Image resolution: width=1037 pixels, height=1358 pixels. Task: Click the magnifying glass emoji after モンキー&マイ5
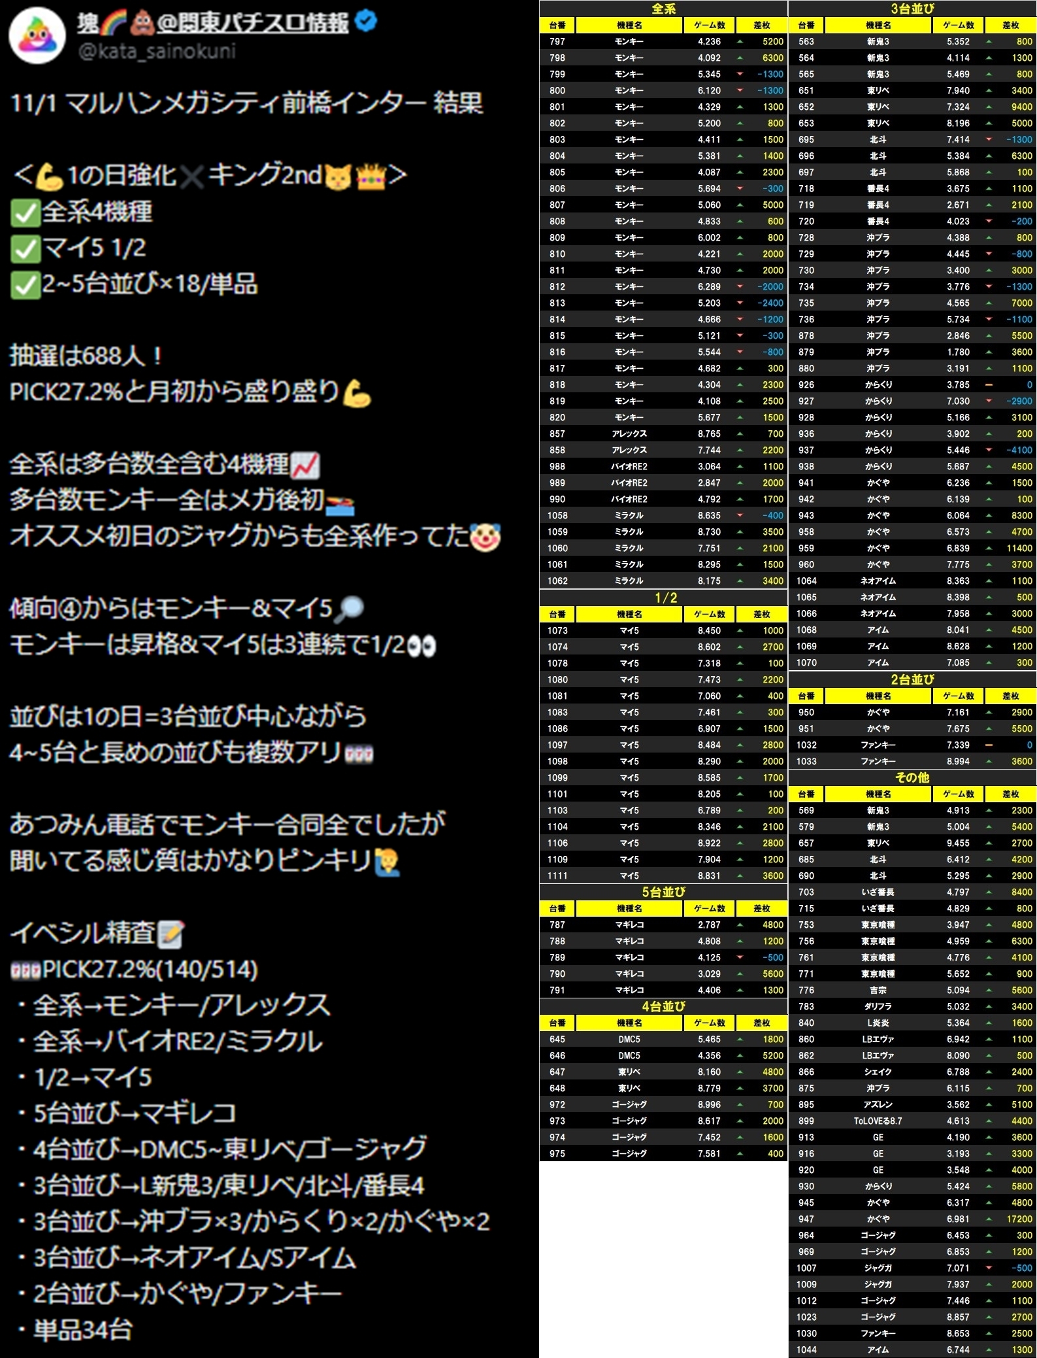(x=350, y=609)
